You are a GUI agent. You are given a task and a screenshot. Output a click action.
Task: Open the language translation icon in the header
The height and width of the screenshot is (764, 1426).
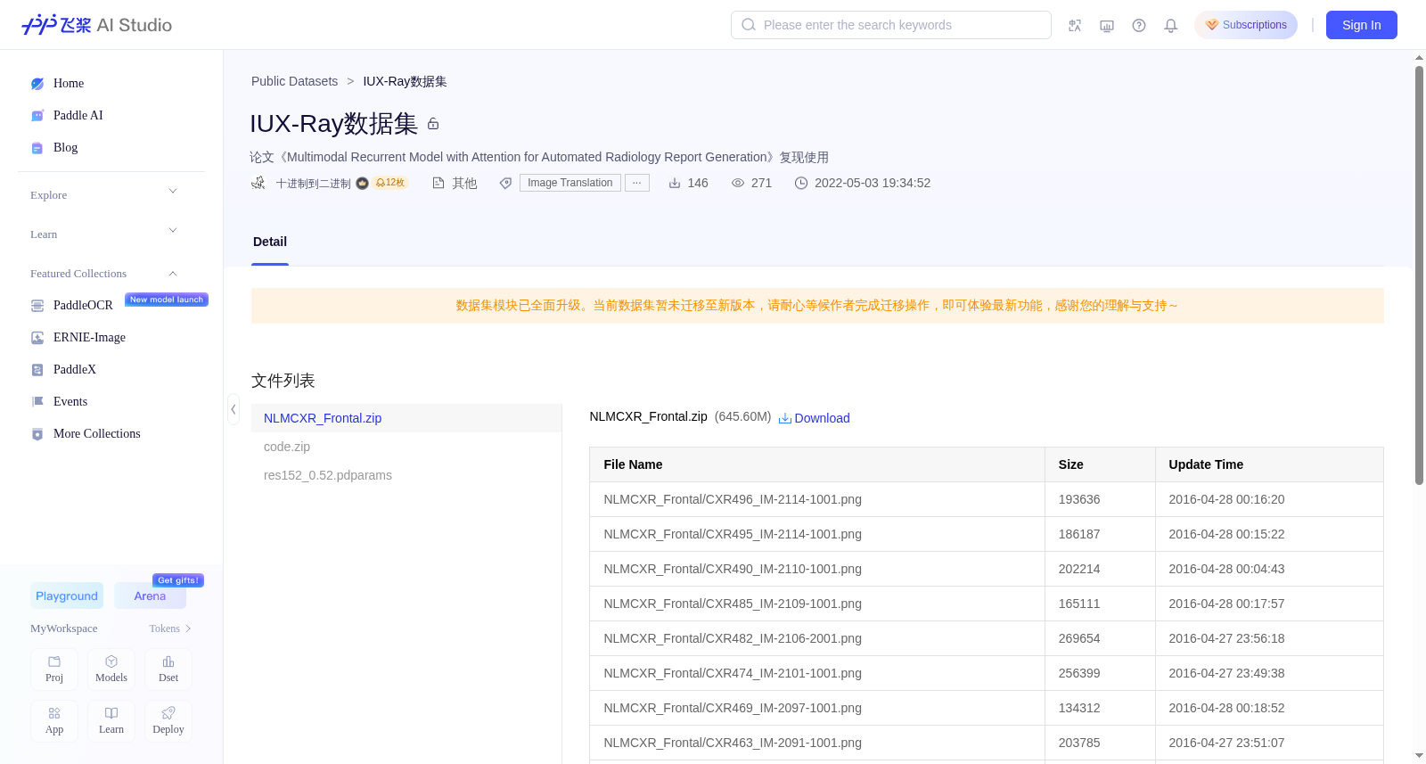tap(1075, 26)
